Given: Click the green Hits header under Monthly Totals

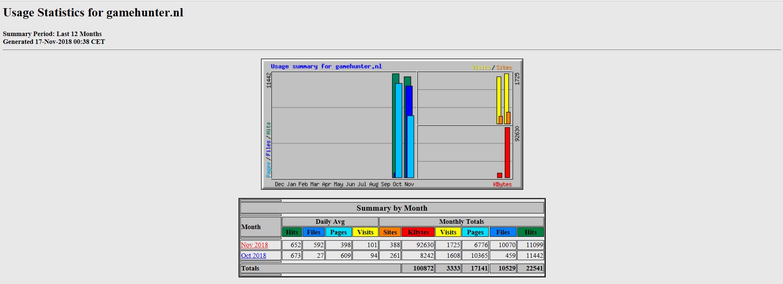Looking at the screenshot, I should [x=531, y=232].
